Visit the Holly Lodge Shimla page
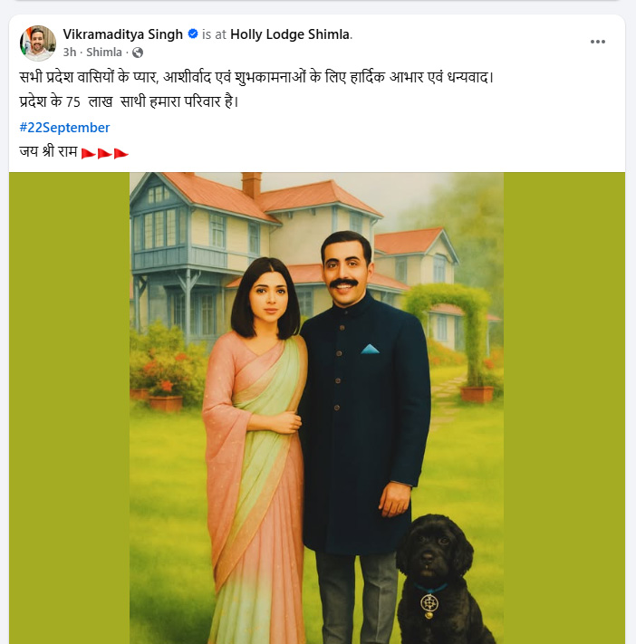The width and height of the screenshot is (636, 644). click(289, 34)
